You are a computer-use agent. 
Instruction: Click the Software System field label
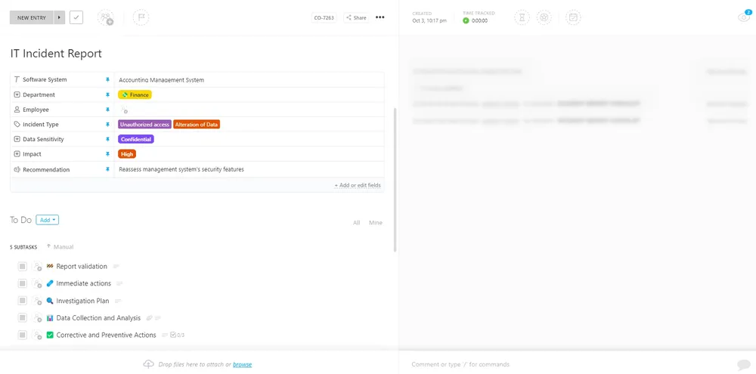tap(45, 79)
